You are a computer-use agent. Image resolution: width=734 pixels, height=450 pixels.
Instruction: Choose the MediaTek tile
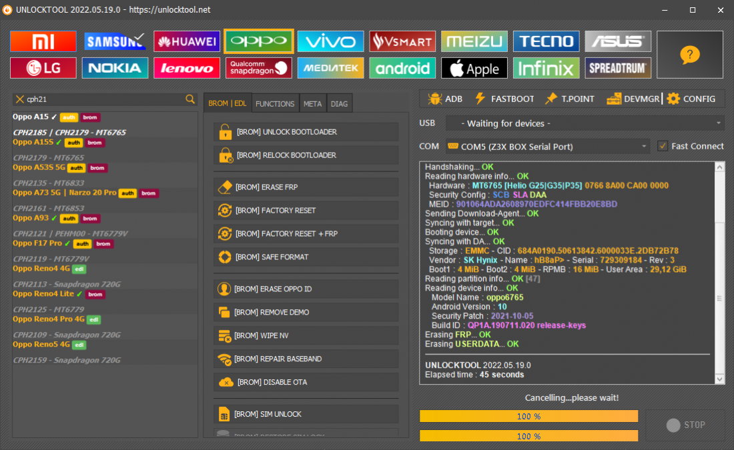pyautogui.click(x=330, y=68)
